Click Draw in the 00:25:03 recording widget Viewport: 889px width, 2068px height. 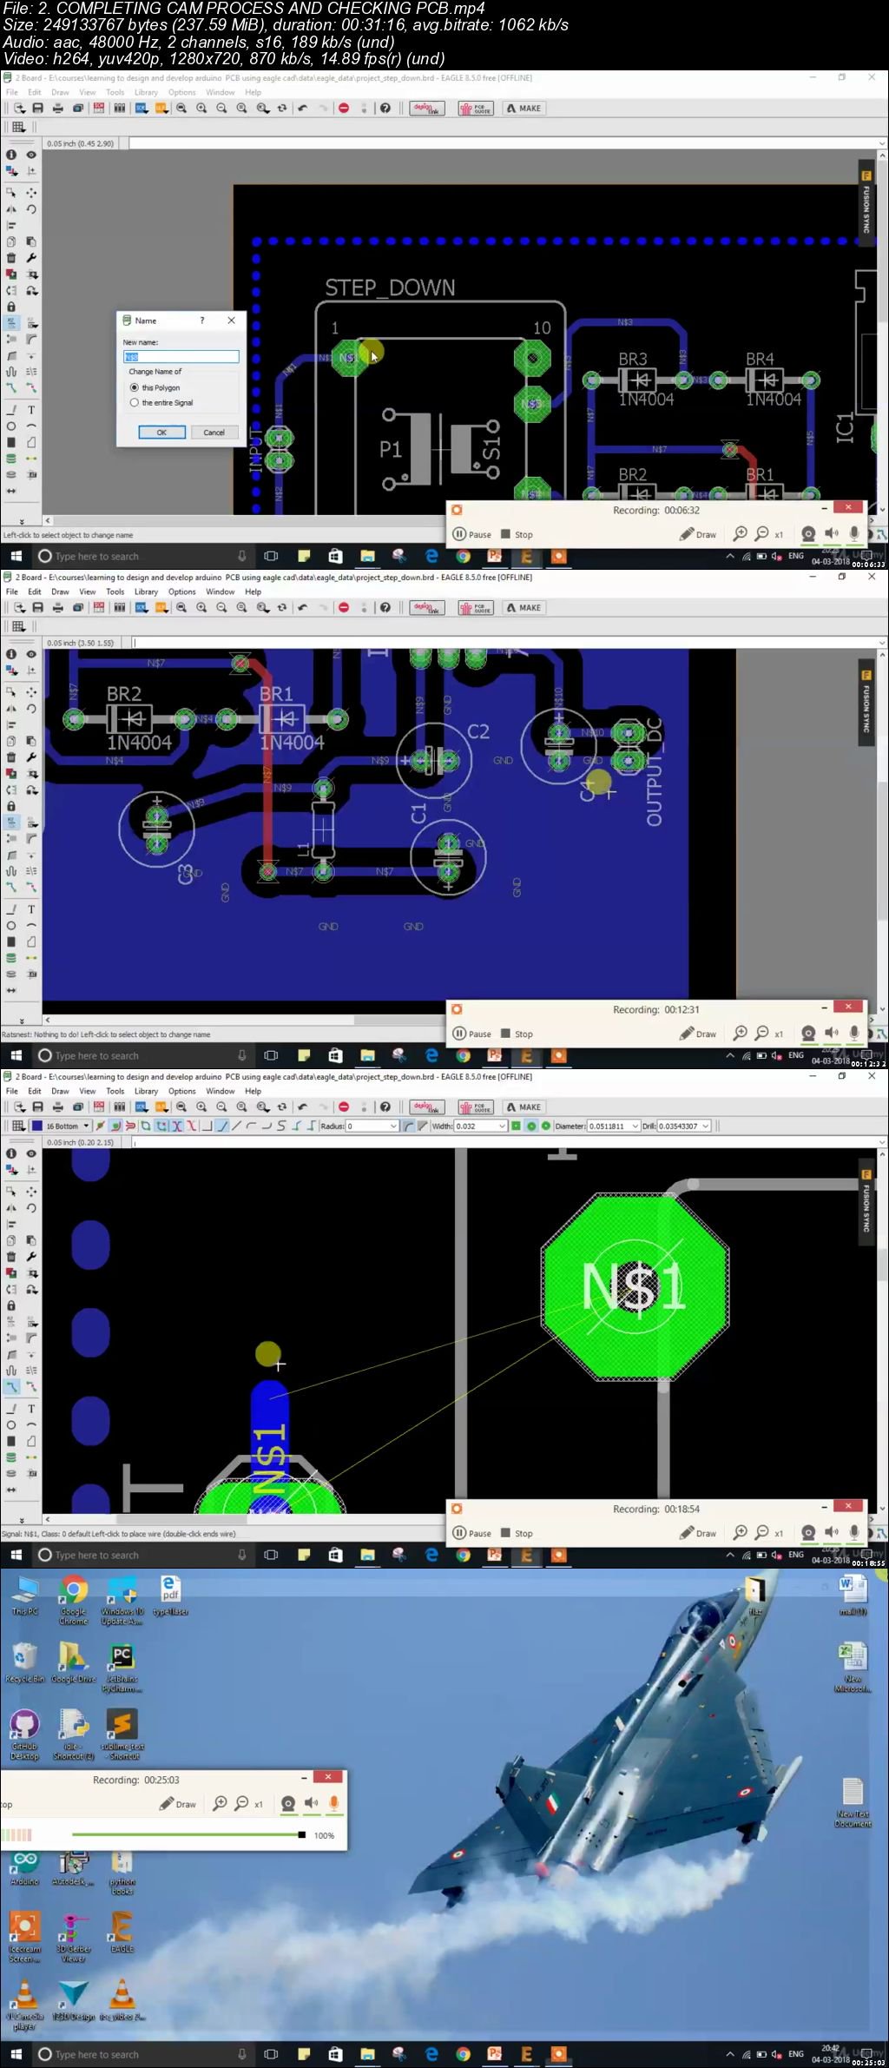click(x=178, y=1804)
